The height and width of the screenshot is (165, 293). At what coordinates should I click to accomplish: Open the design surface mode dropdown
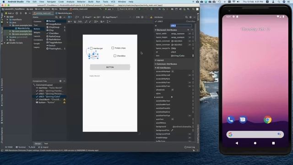[70, 17]
